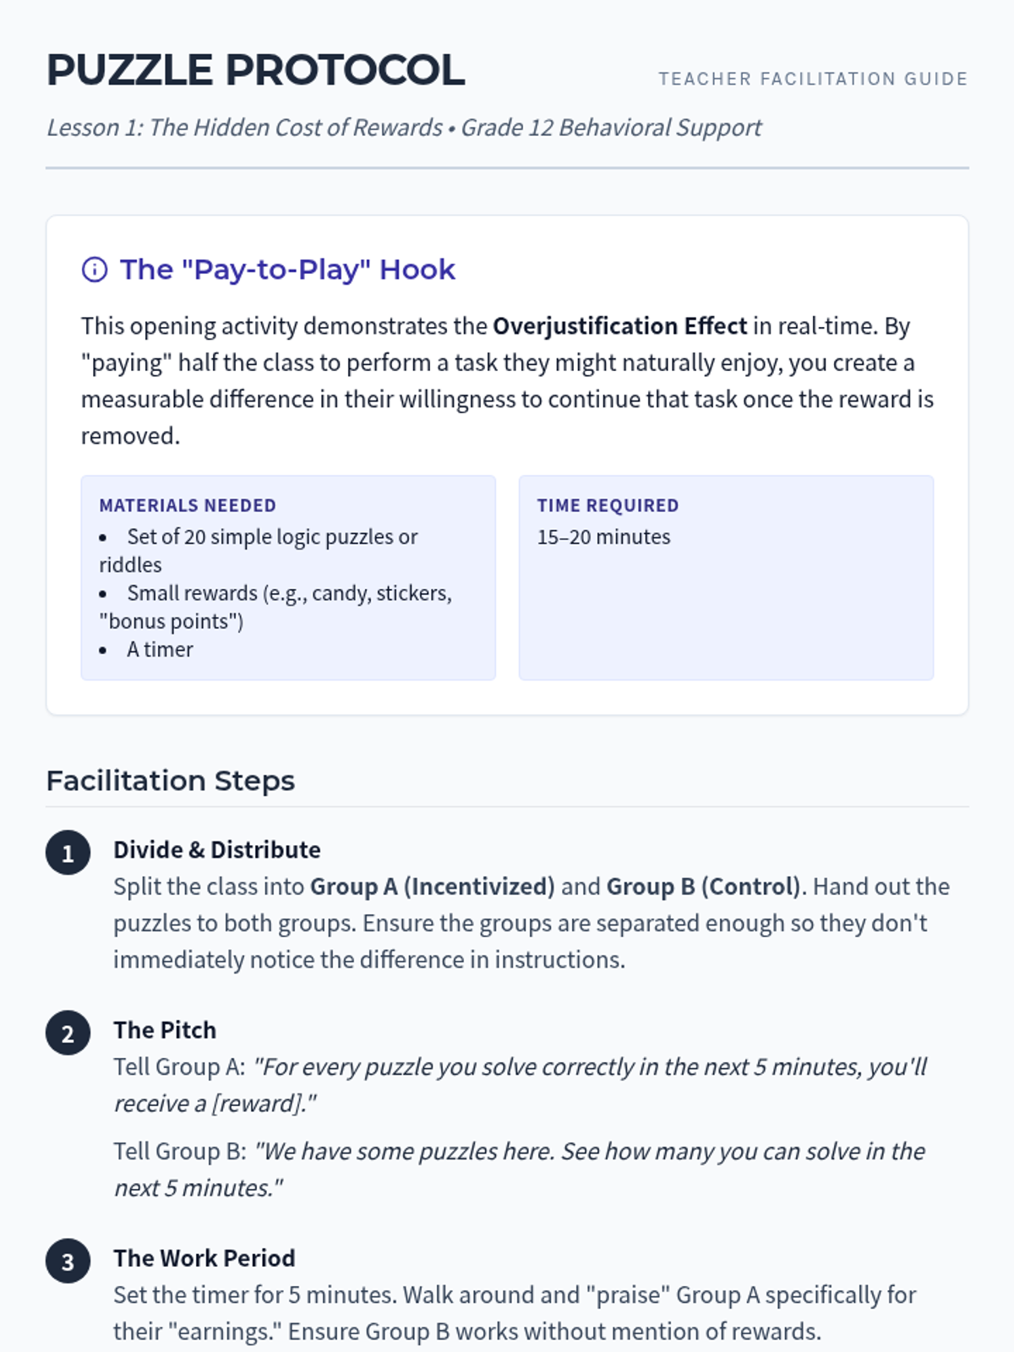Click the logic puzzles bullet item
The width and height of the screenshot is (1014, 1352).
point(271,537)
